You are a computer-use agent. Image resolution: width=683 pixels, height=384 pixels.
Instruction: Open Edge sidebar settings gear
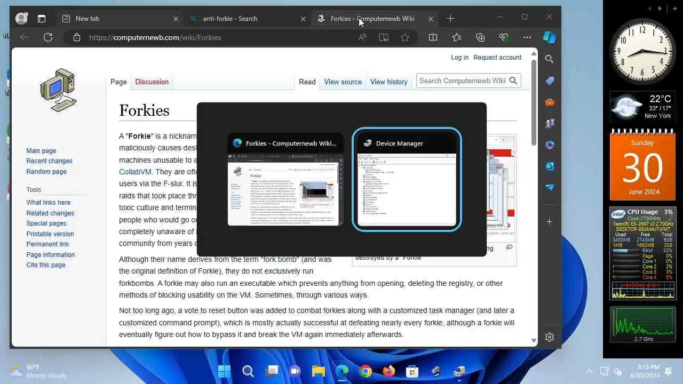550,337
